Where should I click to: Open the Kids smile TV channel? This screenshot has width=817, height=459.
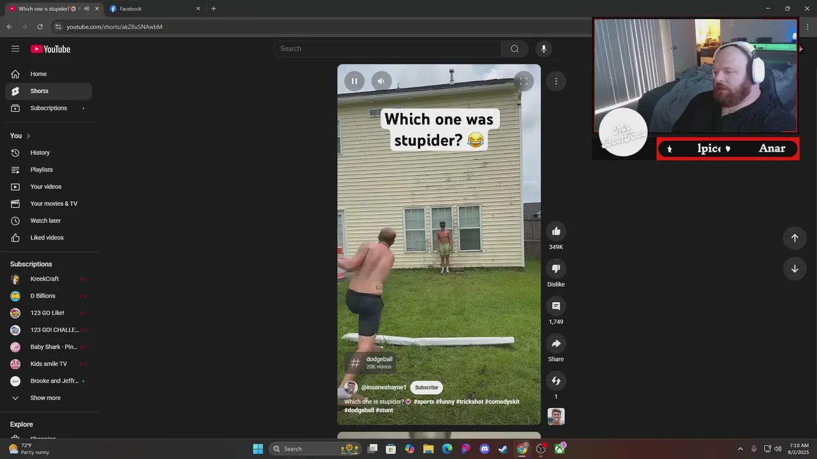(49, 364)
